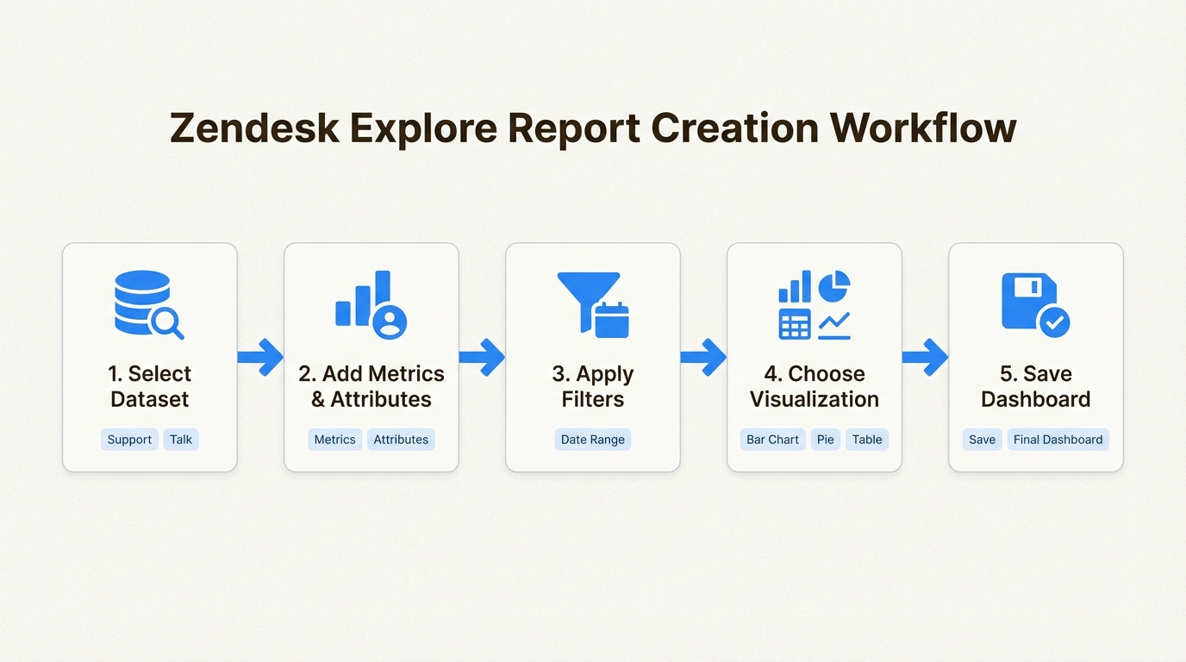Click the Save tag

coord(982,440)
